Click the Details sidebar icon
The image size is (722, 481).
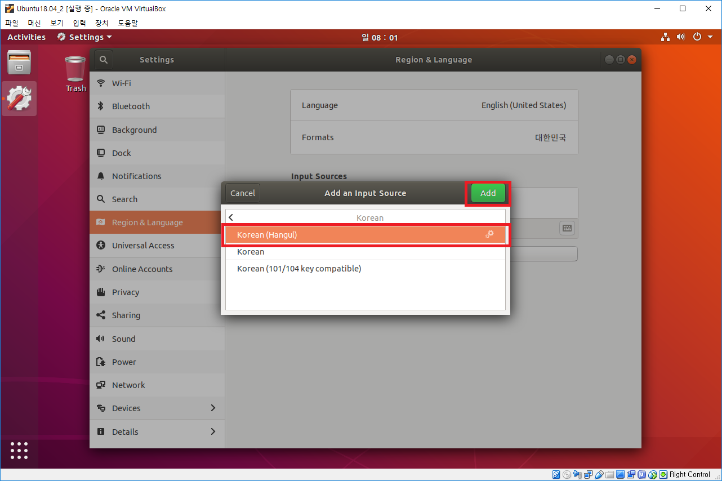101,431
